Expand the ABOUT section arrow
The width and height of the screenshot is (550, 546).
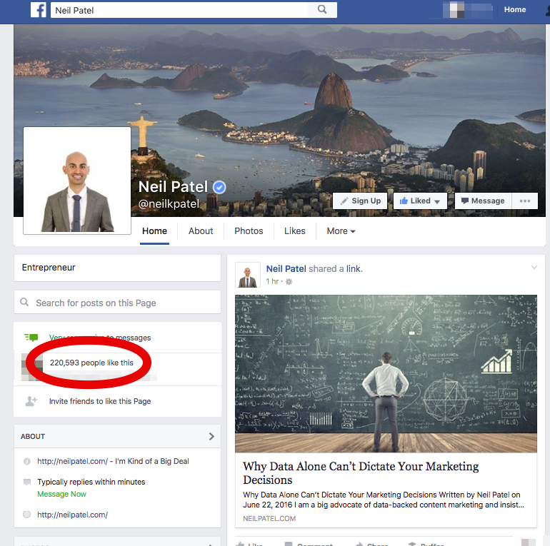[211, 436]
